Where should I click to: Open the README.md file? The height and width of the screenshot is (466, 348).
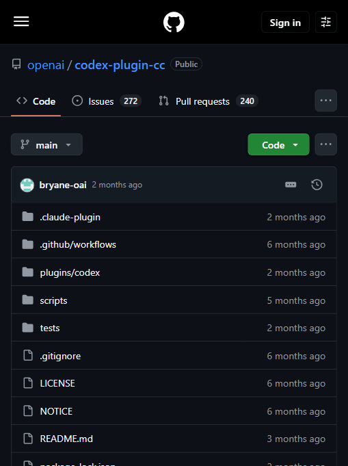coord(66,439)
